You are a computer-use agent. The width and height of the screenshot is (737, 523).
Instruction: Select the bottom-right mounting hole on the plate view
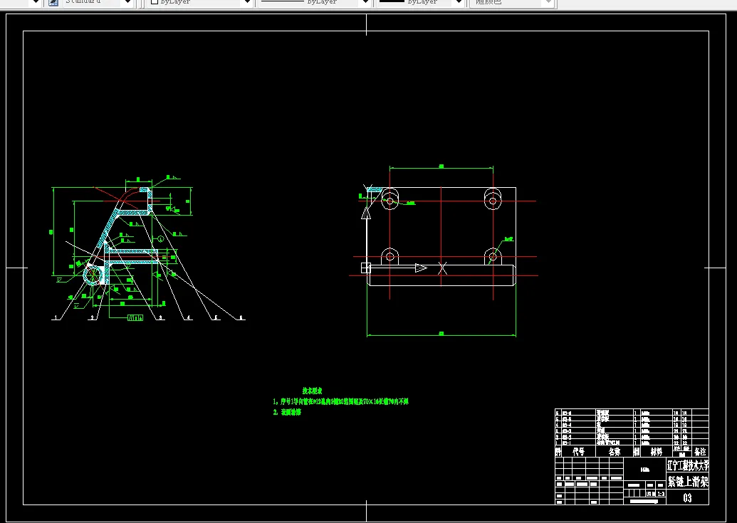(x=493, y=257)
